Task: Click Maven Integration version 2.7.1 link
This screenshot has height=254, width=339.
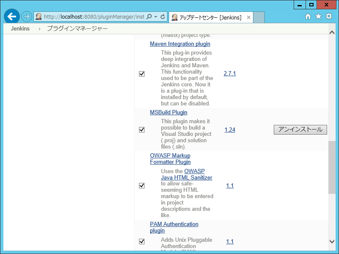Action: [230, 73]
